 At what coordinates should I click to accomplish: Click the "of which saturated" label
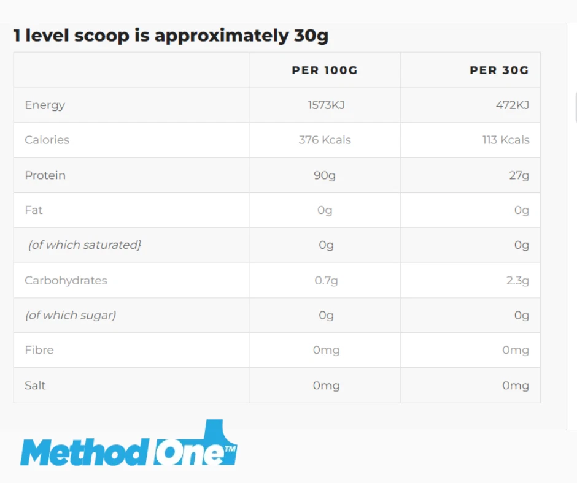point(85,245)
